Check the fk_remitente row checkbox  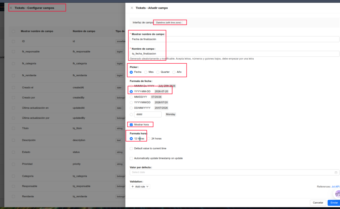click(13, 76)
